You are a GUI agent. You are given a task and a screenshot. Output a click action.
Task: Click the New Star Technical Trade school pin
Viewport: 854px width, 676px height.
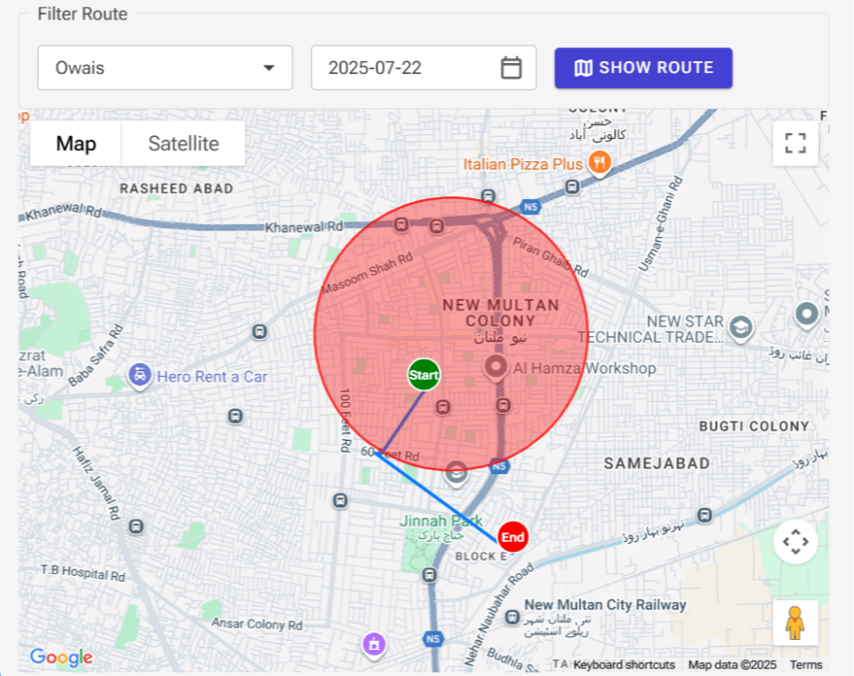pyautogui.click(x=740, y=327)
